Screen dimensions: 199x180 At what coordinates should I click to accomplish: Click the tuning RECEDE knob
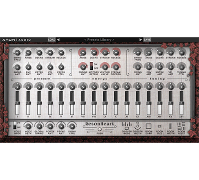(x=181, y=52)
